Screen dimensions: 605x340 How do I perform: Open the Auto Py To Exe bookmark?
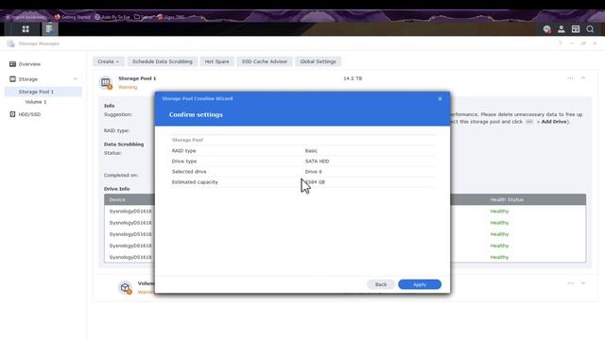click(112, 17)
